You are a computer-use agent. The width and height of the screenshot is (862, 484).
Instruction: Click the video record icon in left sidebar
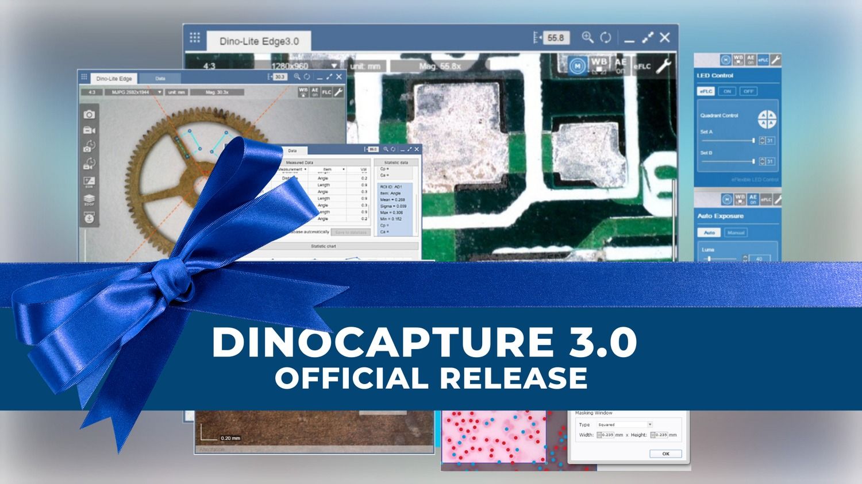(89, 130)
